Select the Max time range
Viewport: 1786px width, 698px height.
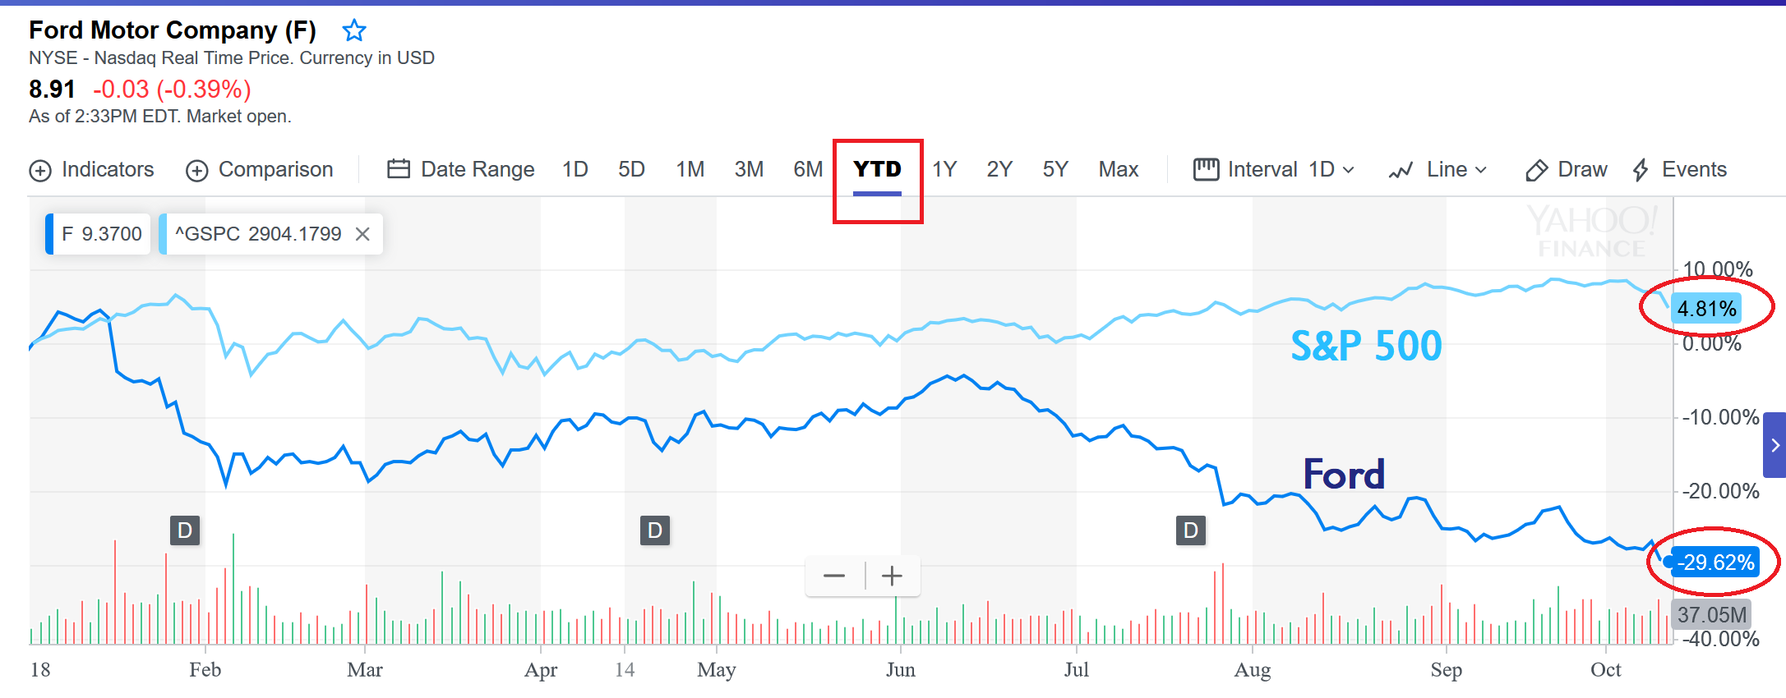click(1118, 170)
